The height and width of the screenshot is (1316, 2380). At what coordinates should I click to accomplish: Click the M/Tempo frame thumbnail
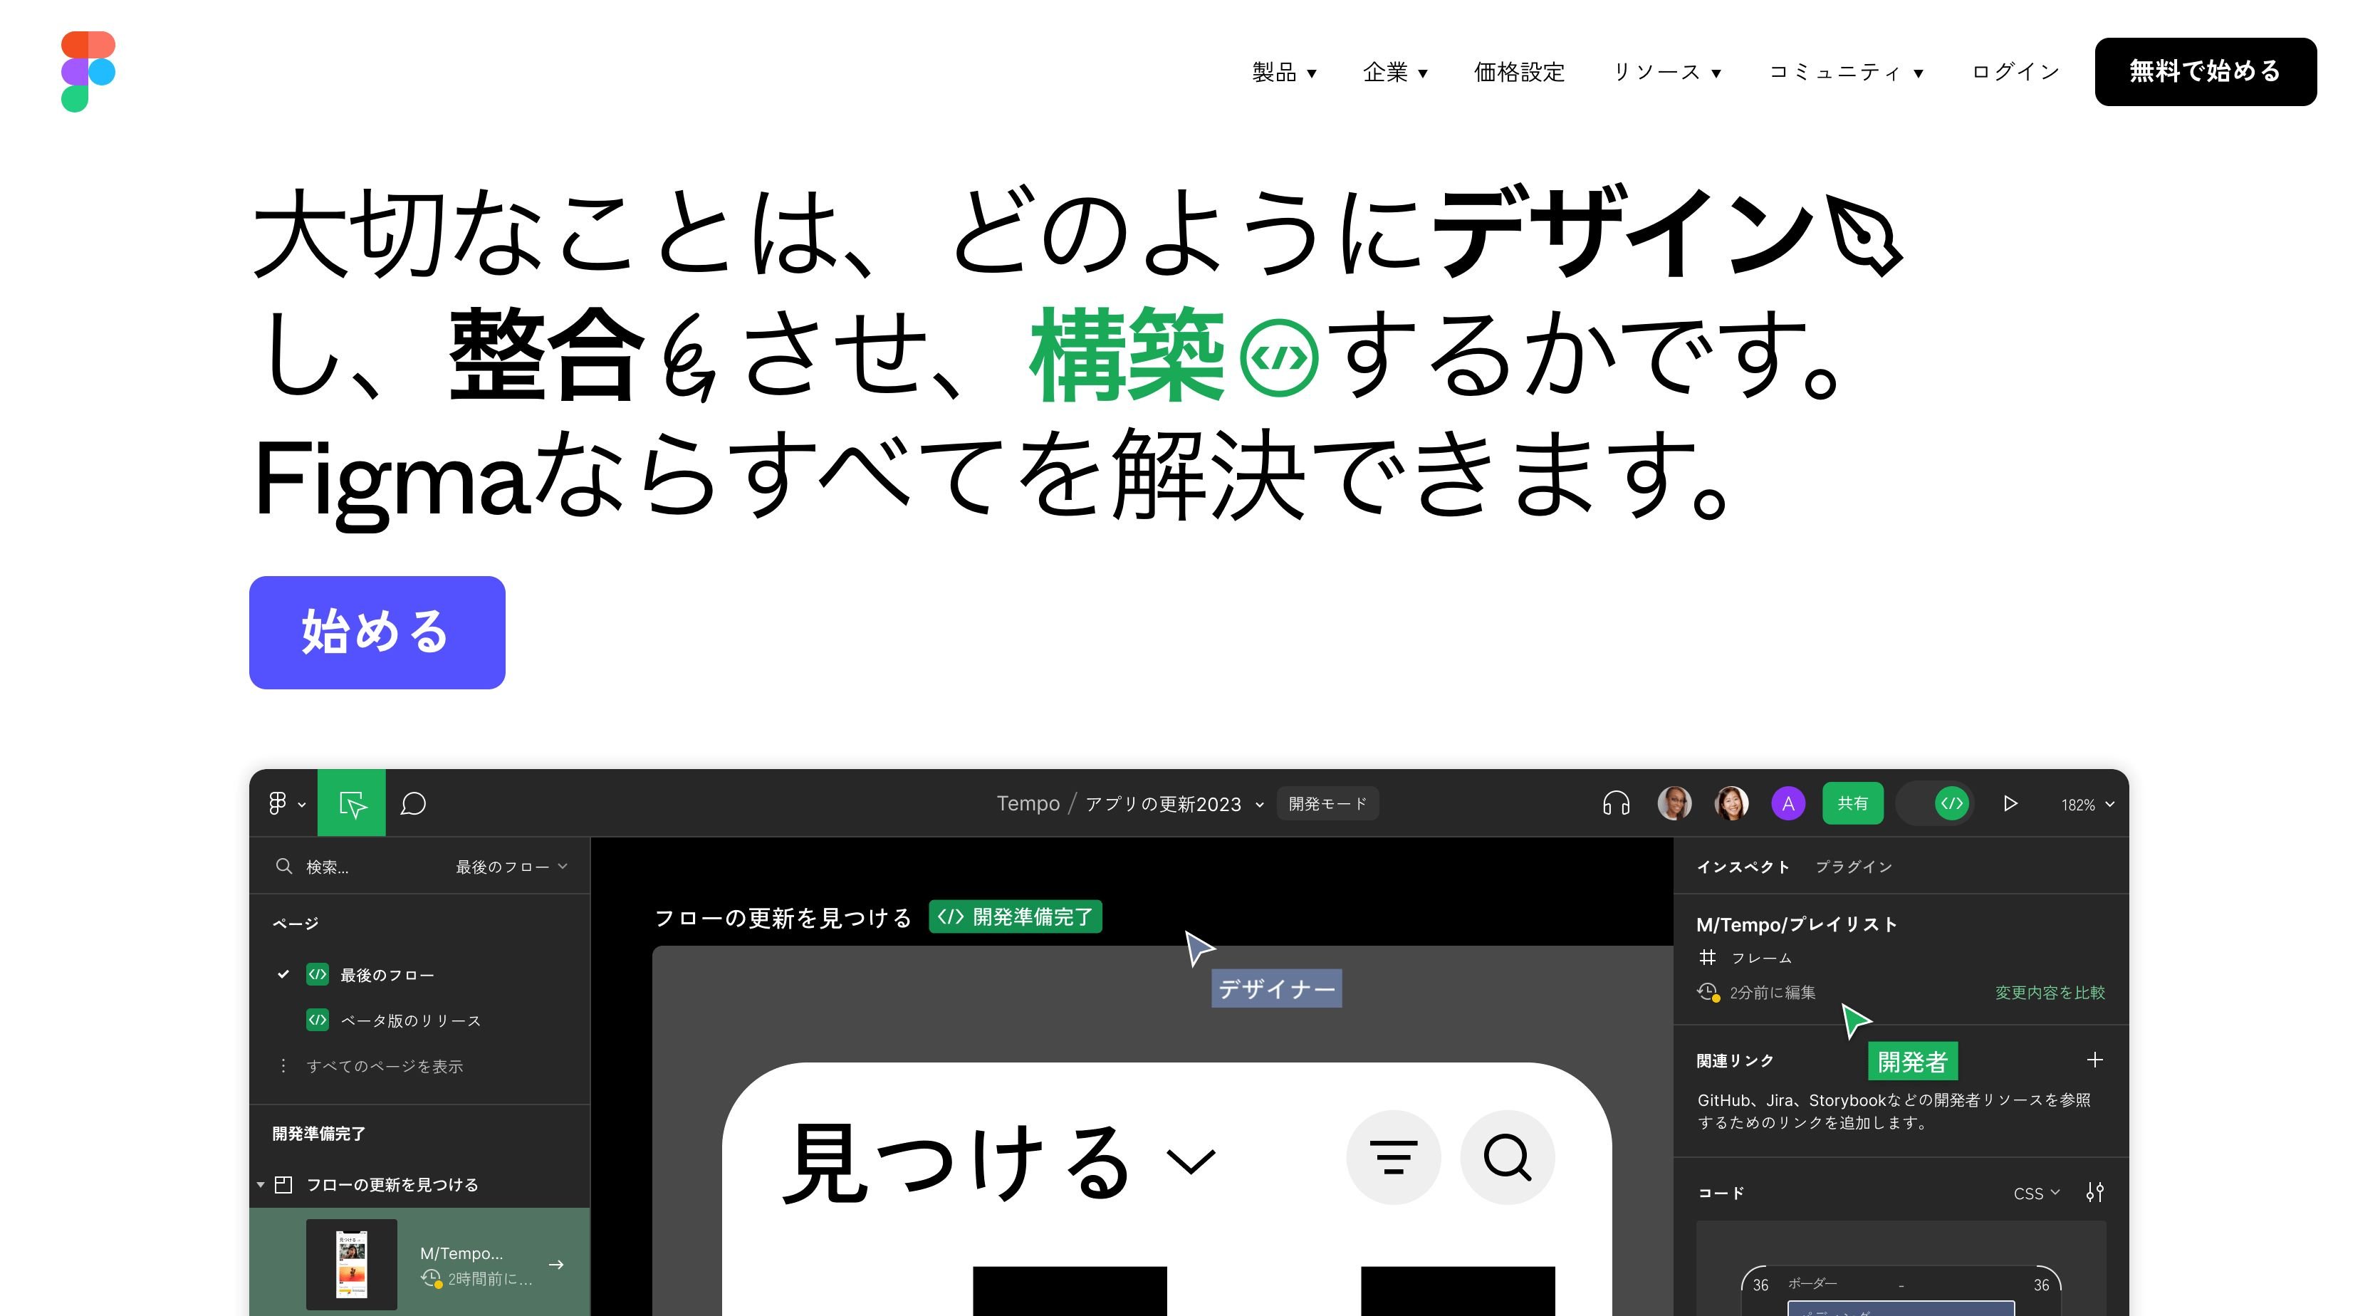tap(351, 1263)
